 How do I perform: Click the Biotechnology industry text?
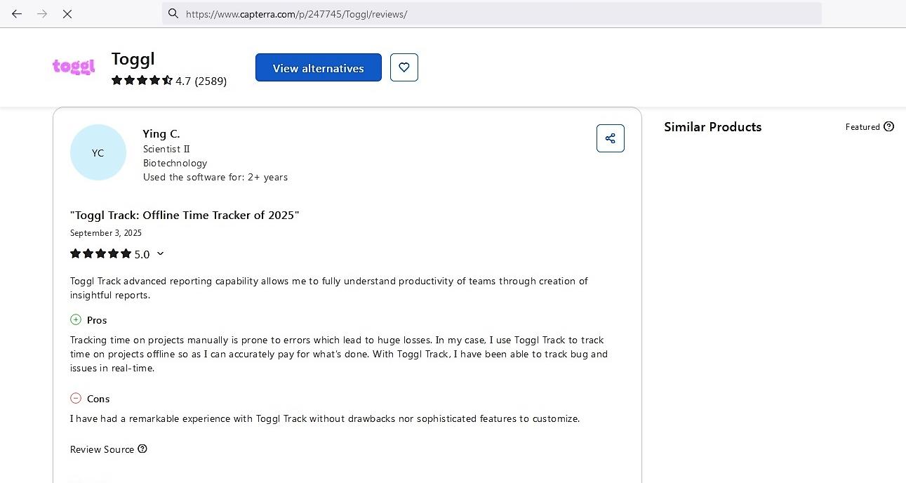coord(175,163)
